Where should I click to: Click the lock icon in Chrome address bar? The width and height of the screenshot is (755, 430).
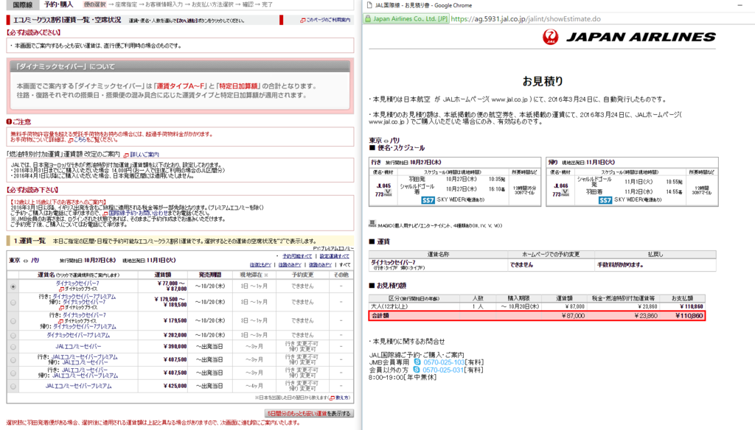click(368, 18)
